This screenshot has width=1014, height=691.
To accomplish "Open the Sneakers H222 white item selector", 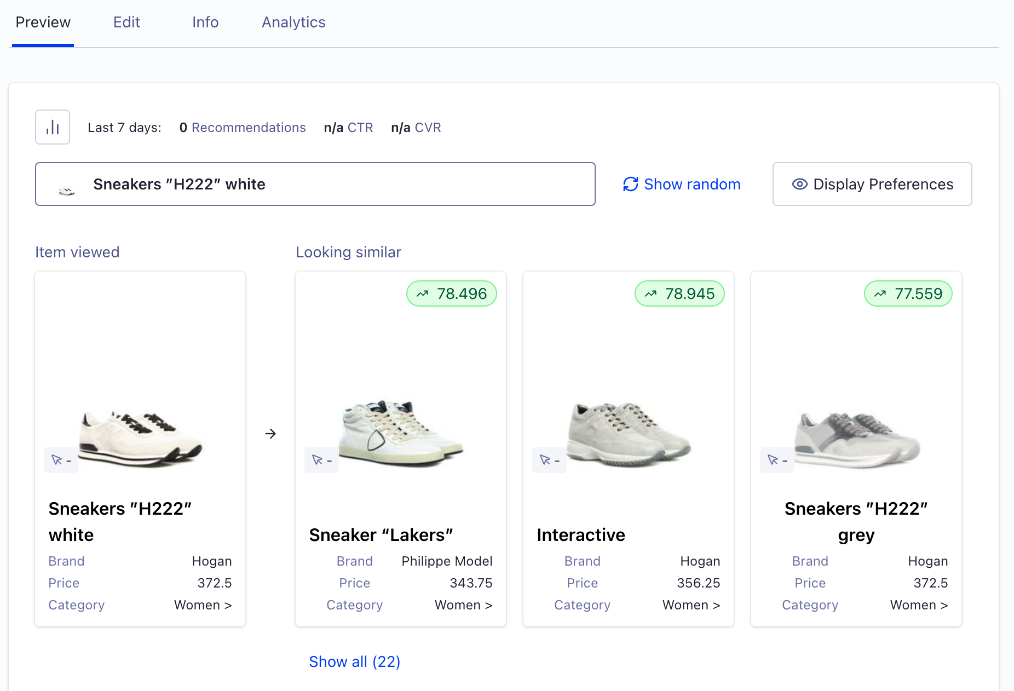I will 315,184.
